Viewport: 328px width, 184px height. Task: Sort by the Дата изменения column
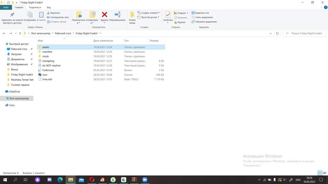[107, 41]
